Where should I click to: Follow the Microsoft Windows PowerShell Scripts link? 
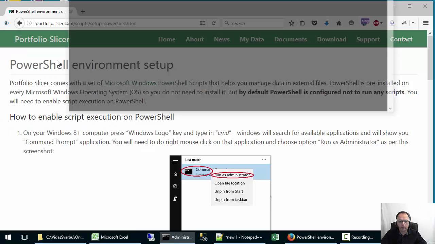(x=156, y=83)
